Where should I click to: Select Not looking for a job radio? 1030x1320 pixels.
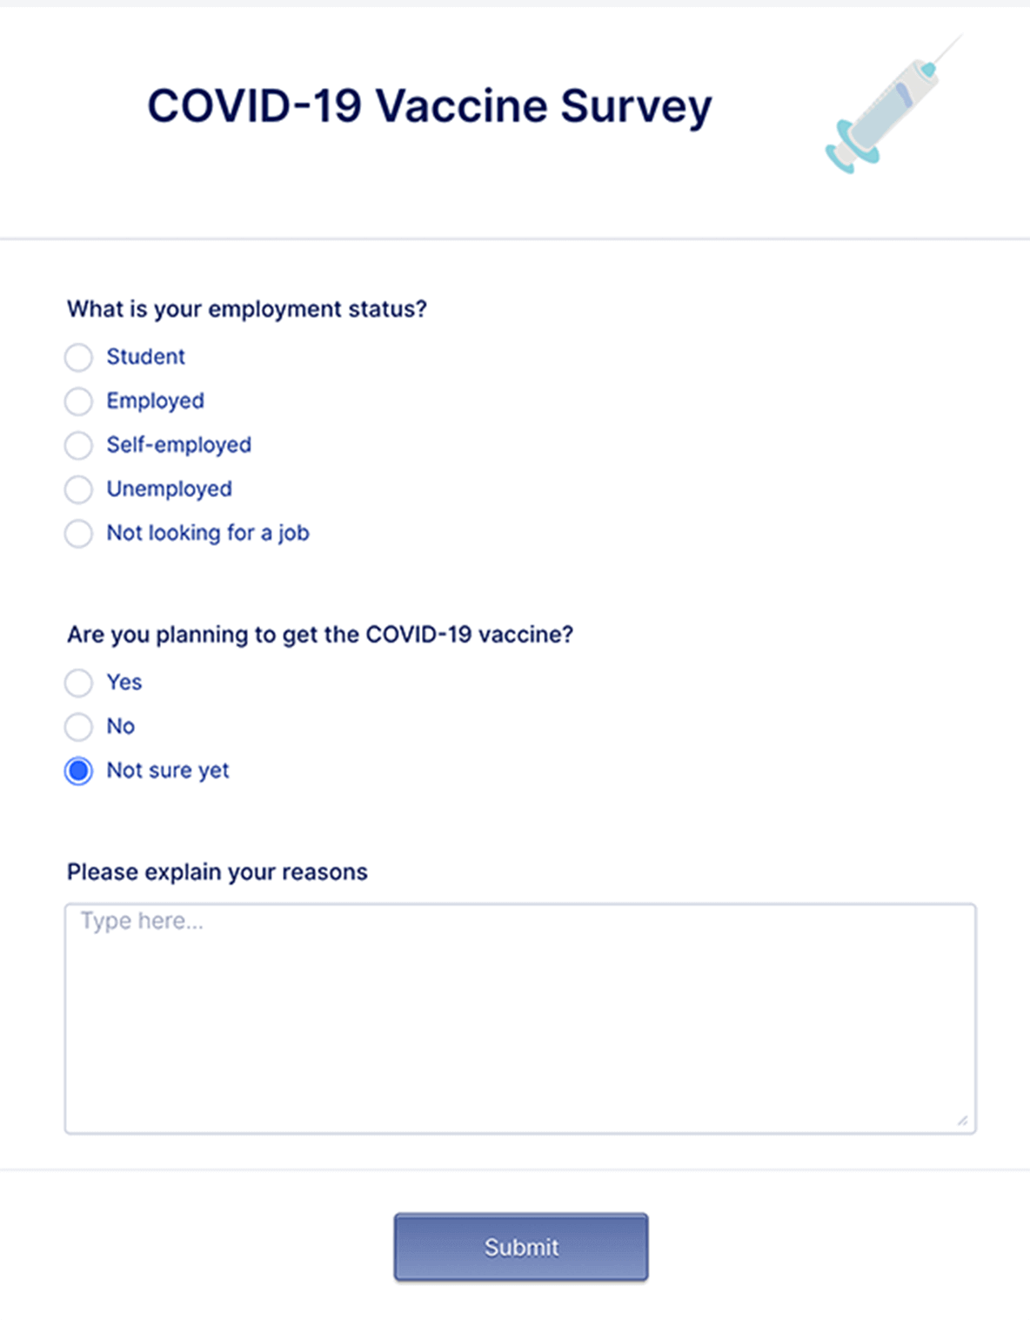click(78, 533)
